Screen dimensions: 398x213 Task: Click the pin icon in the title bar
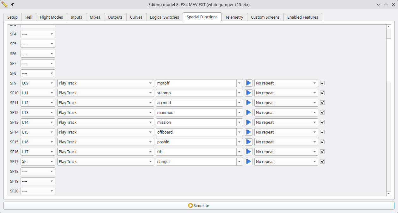pos(12,4)
